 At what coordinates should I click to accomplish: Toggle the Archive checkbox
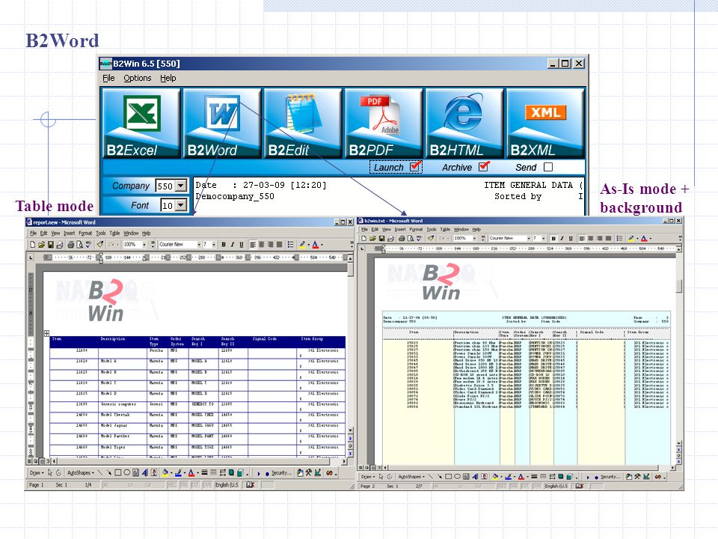[x=483, y=167]
